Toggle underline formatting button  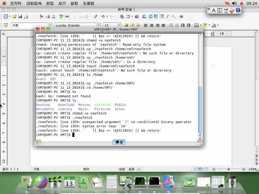click(138, 25)
